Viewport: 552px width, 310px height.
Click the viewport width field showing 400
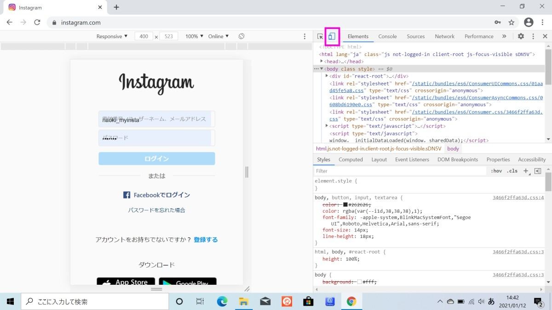coord(144,36)
